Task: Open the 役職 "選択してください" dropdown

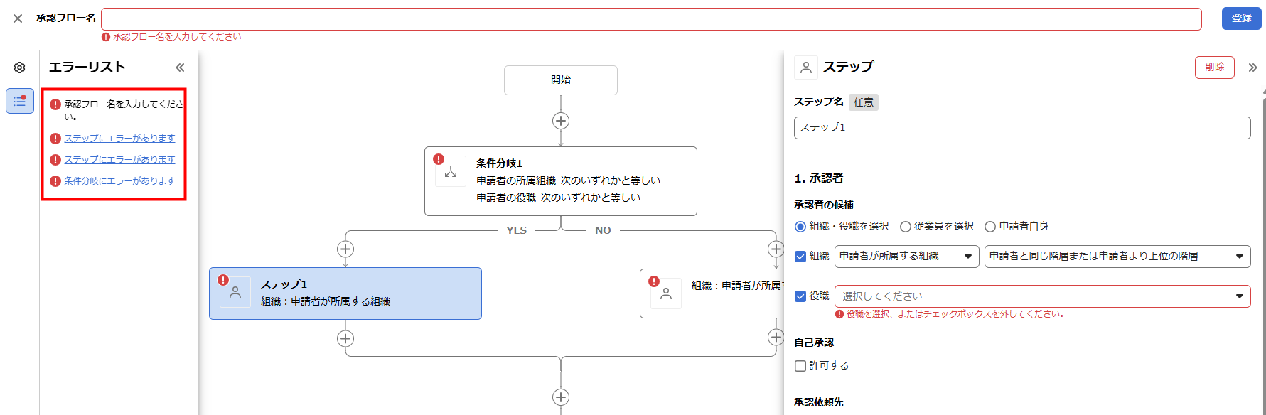Action: click(1042, 296)
